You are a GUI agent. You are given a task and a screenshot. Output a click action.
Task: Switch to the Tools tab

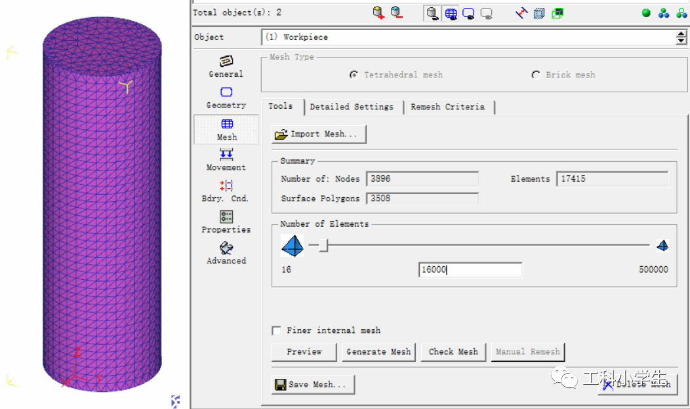click(x=280, y=106)
